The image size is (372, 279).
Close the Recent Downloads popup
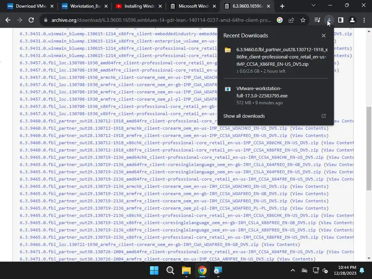tap(324, 36)
